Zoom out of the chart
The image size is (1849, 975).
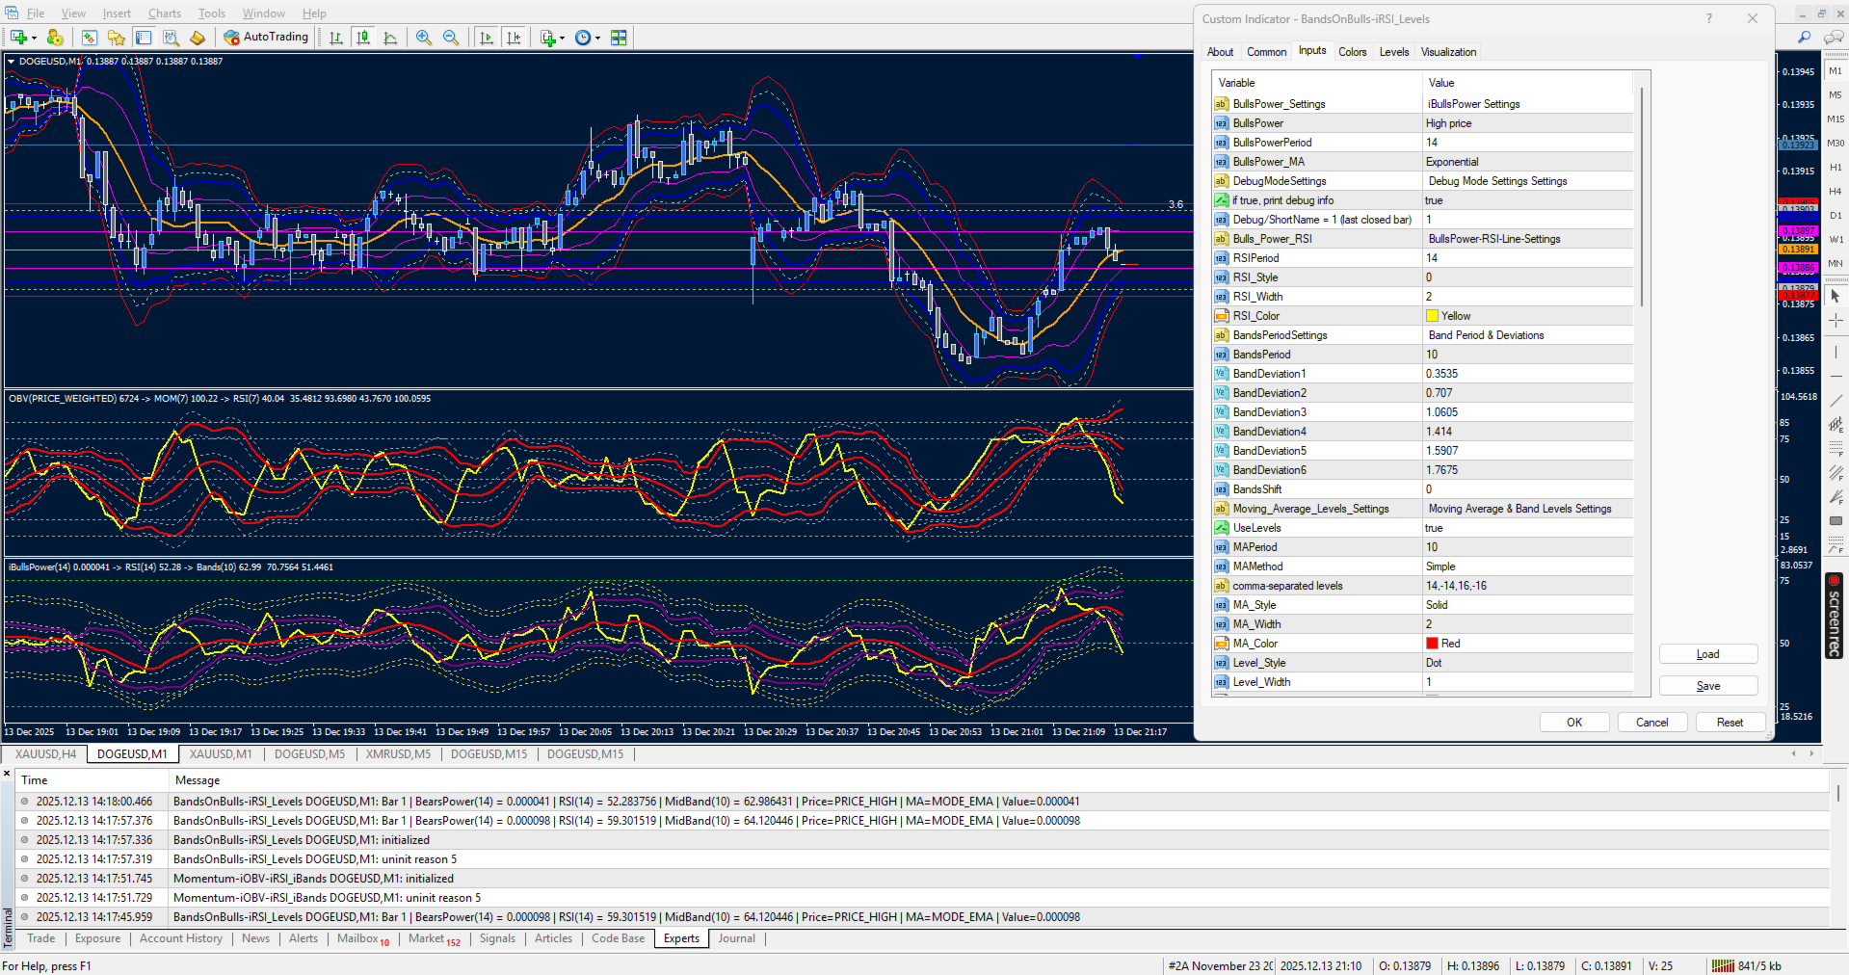[x=451, y=38]
